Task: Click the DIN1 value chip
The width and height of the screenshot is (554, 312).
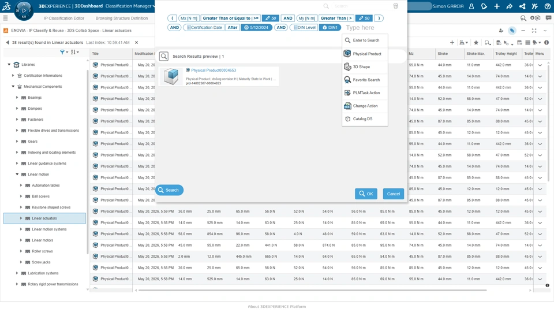Action: (330, 27)
